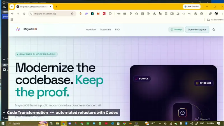Open reading mode book icon
This screenshot has width=224, height=126.
coord(172,13)
